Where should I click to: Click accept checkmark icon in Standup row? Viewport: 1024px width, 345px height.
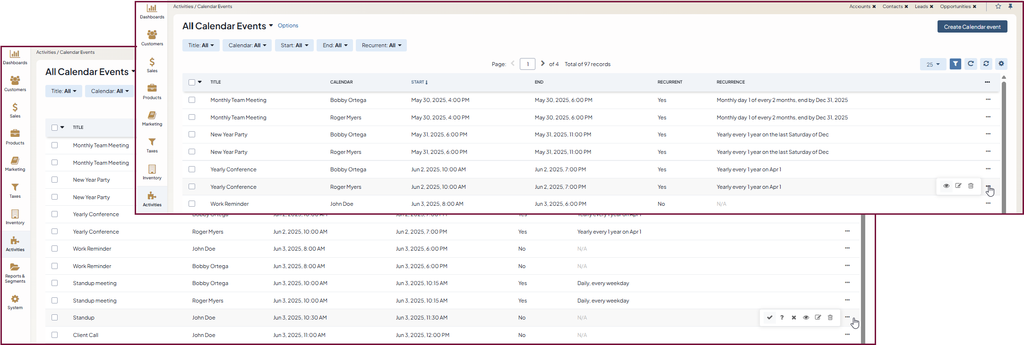[770, 318]
